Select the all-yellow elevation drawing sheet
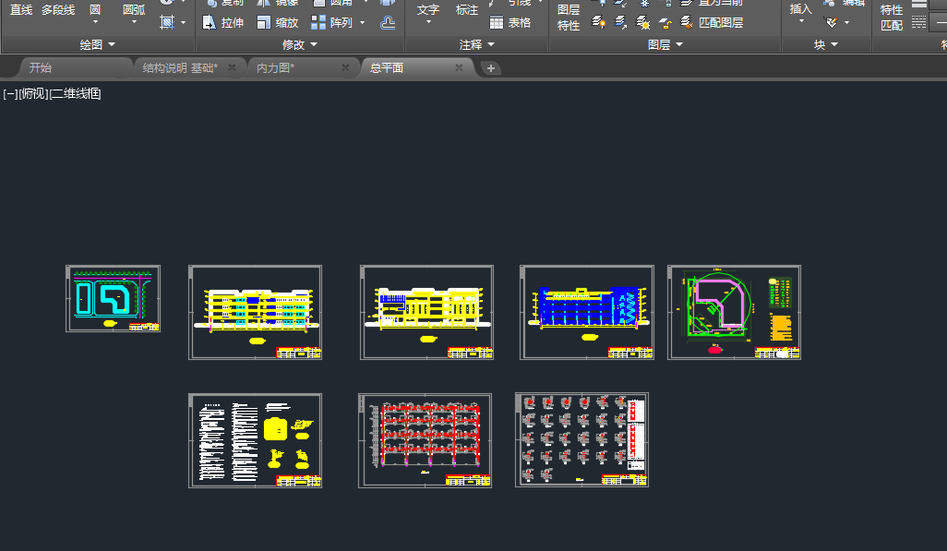The height and width of the screenshot is (551, 947). pyautogui.click(x=426, y=312)
